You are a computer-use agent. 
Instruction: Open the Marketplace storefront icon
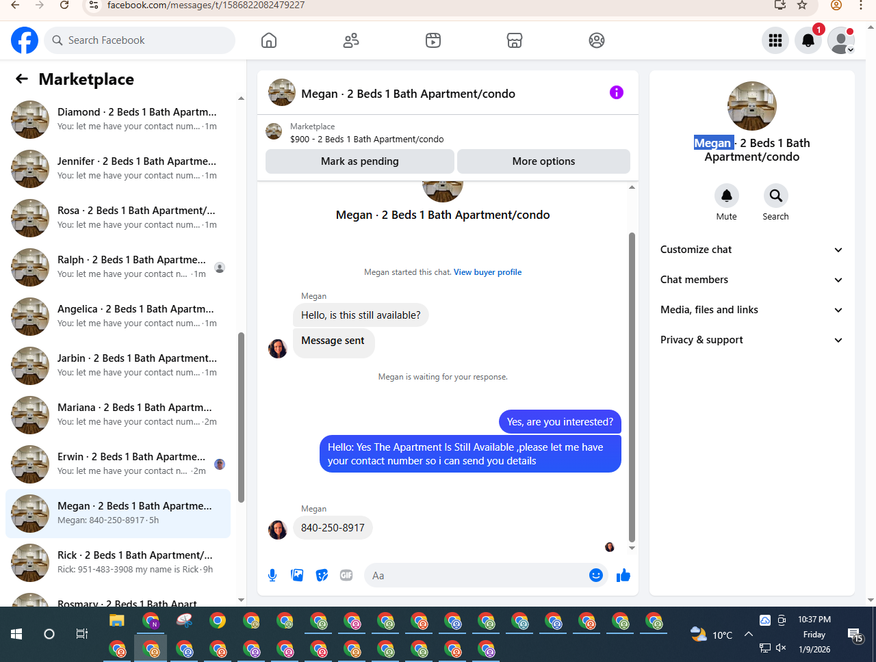pos(515,40)
